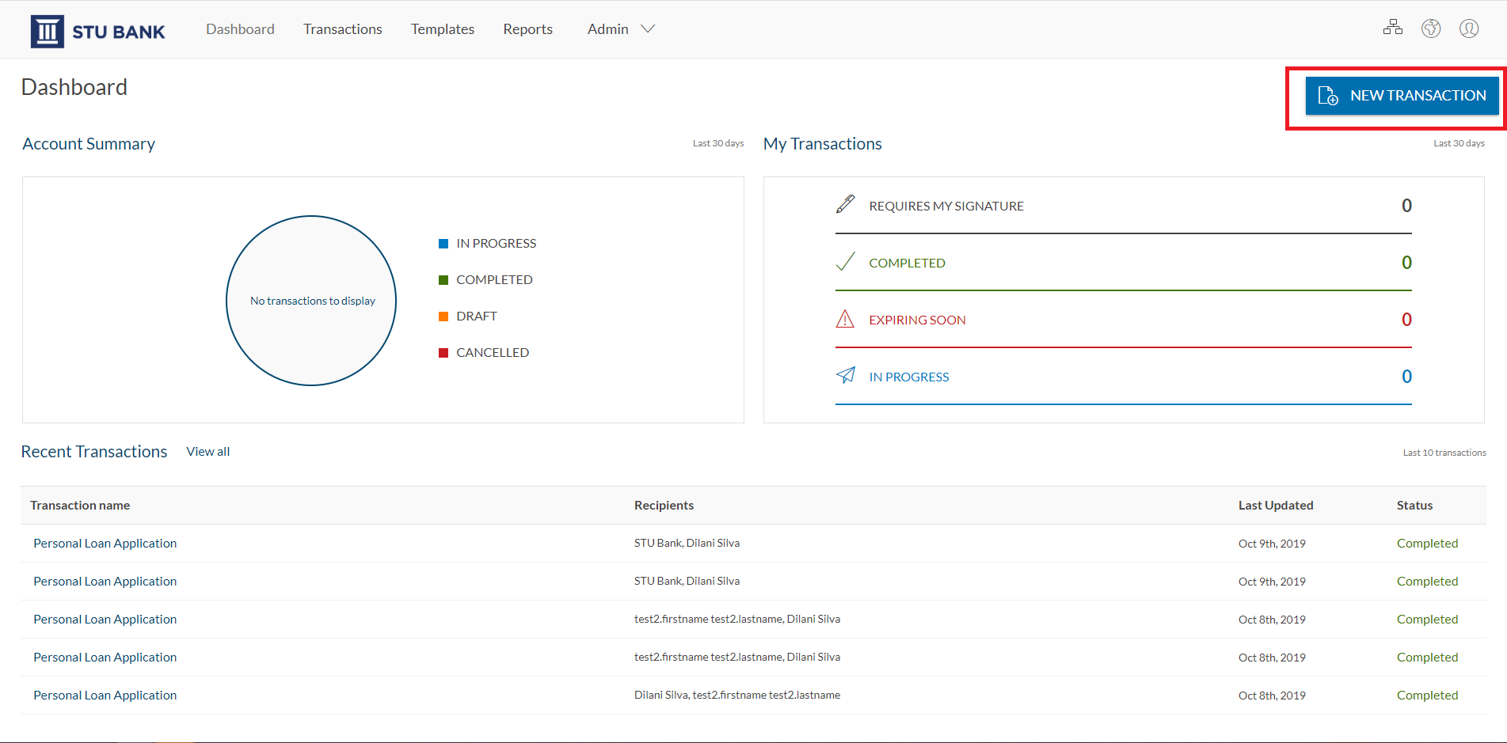Viewport: 1507px width, 743px height.
Task: Open Personal Loan Application from Dilani Silva, test2
Action: click(105, 696)
